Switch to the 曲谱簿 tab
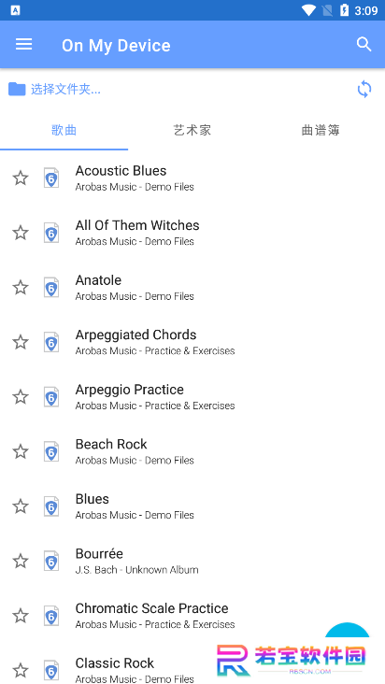385x684 pixels. pyautogui.click(x=321, y=131)
